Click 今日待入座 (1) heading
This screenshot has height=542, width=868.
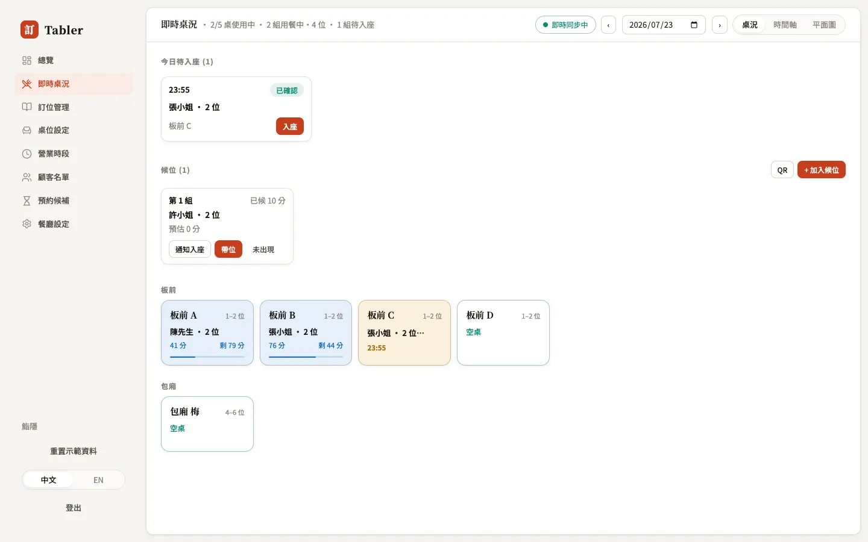[x=187, y=61]
